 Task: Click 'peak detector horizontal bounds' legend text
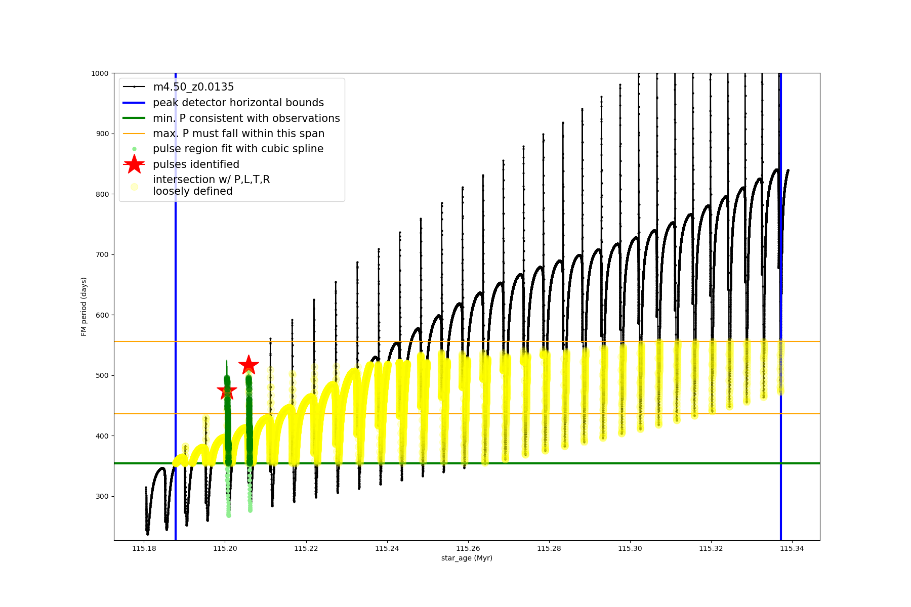(238, 103)
